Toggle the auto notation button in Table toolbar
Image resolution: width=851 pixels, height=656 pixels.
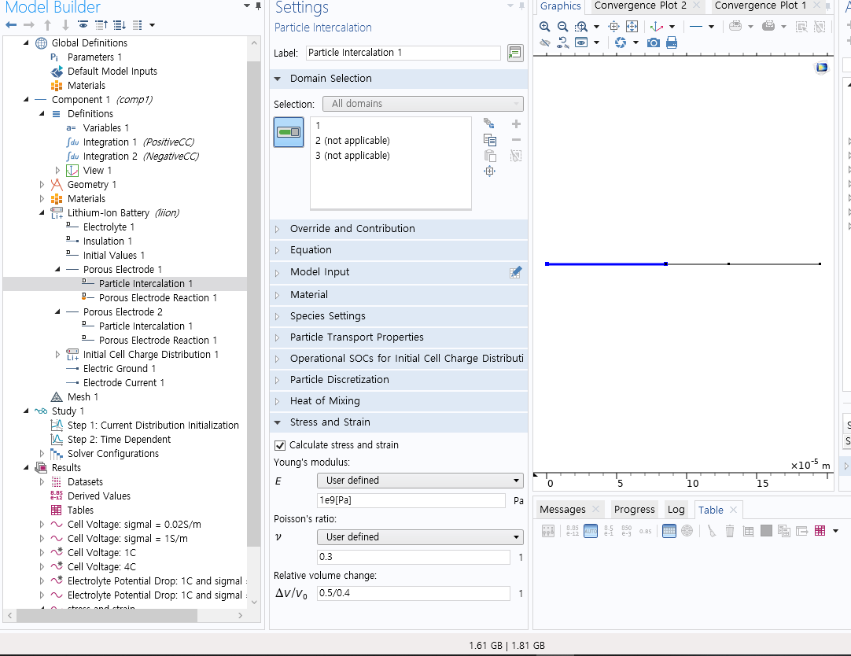[591, 531]
